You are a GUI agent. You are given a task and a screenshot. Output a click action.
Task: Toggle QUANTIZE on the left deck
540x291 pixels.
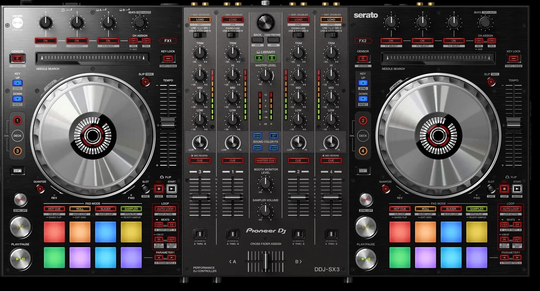coord(40,189)
